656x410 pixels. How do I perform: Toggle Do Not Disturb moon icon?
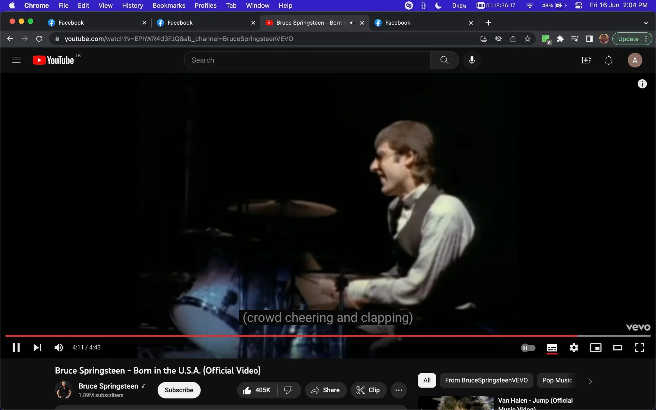tap(439, 5)
